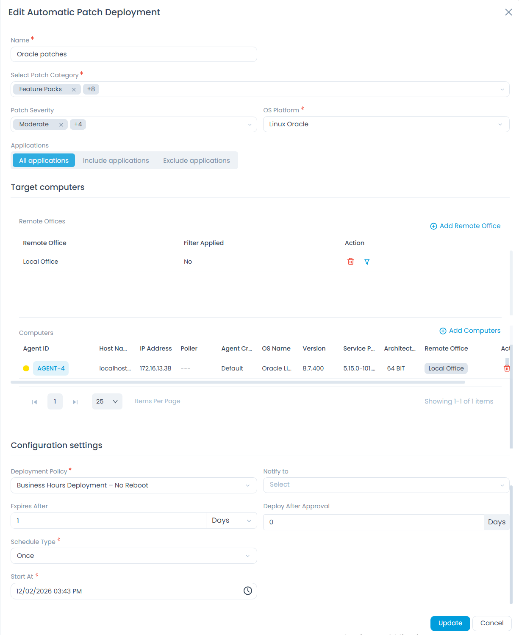519x635 pixels.
Task: Click the Update button
Action: point(450,623)
